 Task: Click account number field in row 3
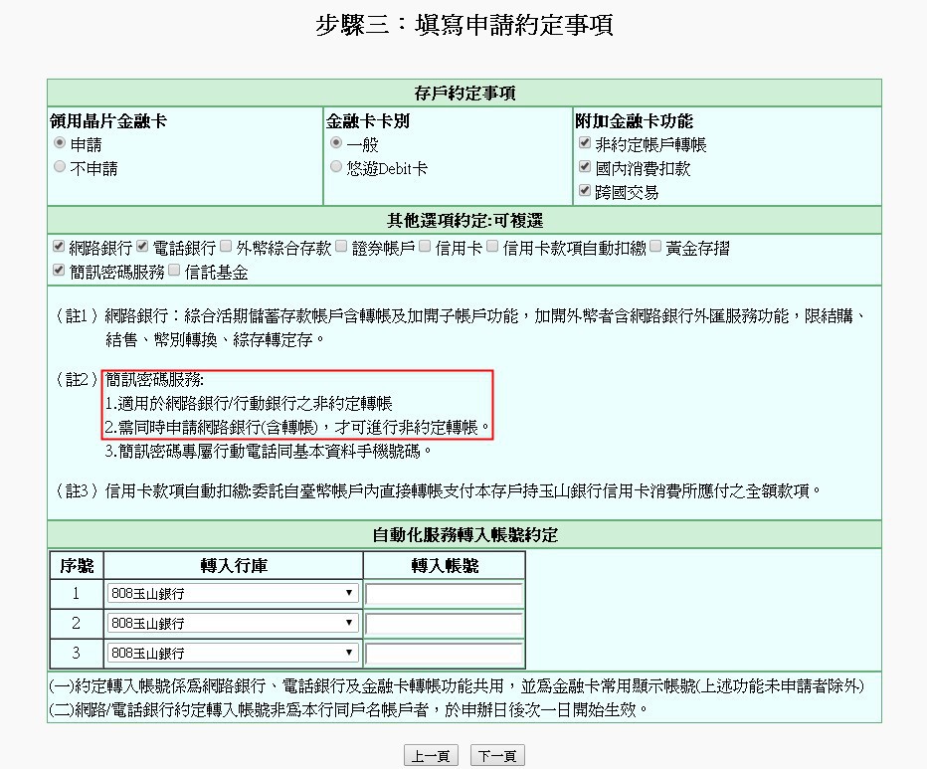coord(444,654)
